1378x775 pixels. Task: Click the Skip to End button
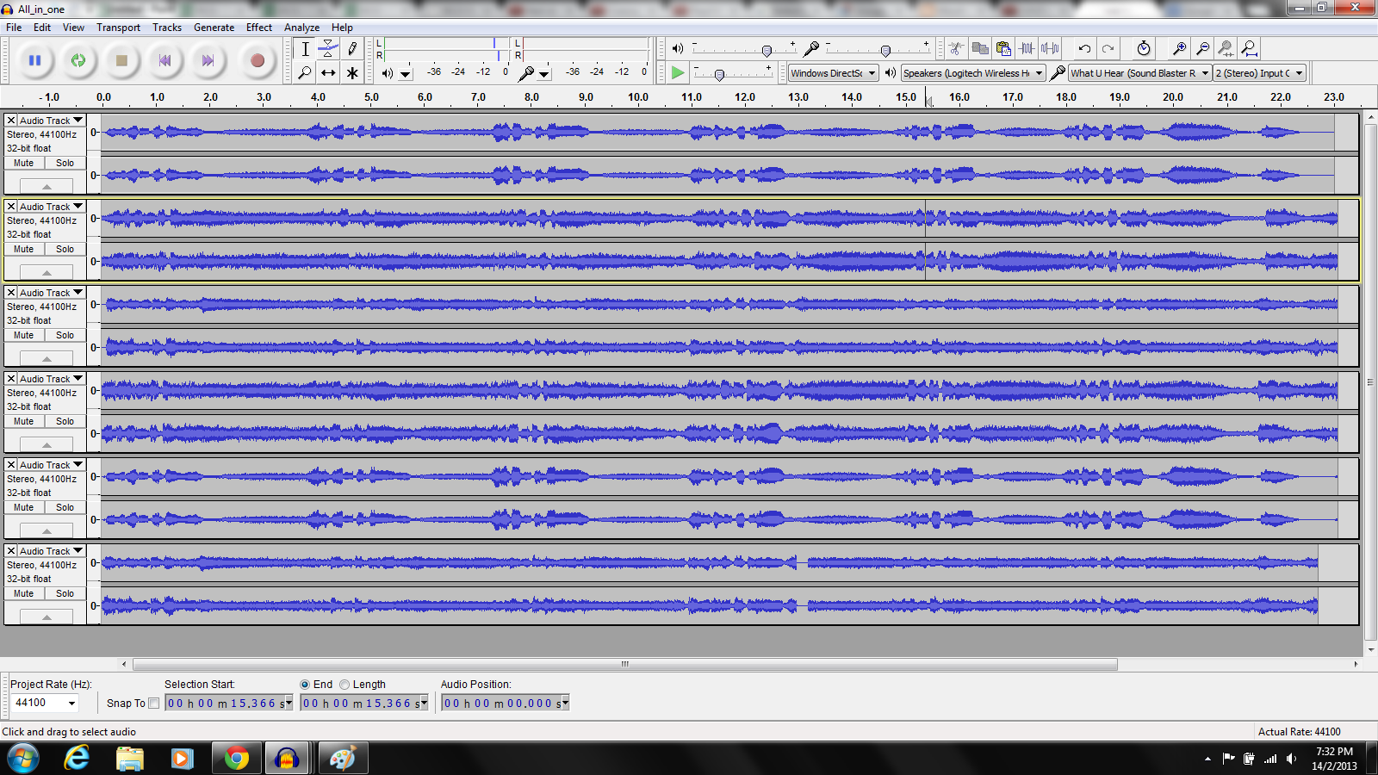click(x=208, y=60)
